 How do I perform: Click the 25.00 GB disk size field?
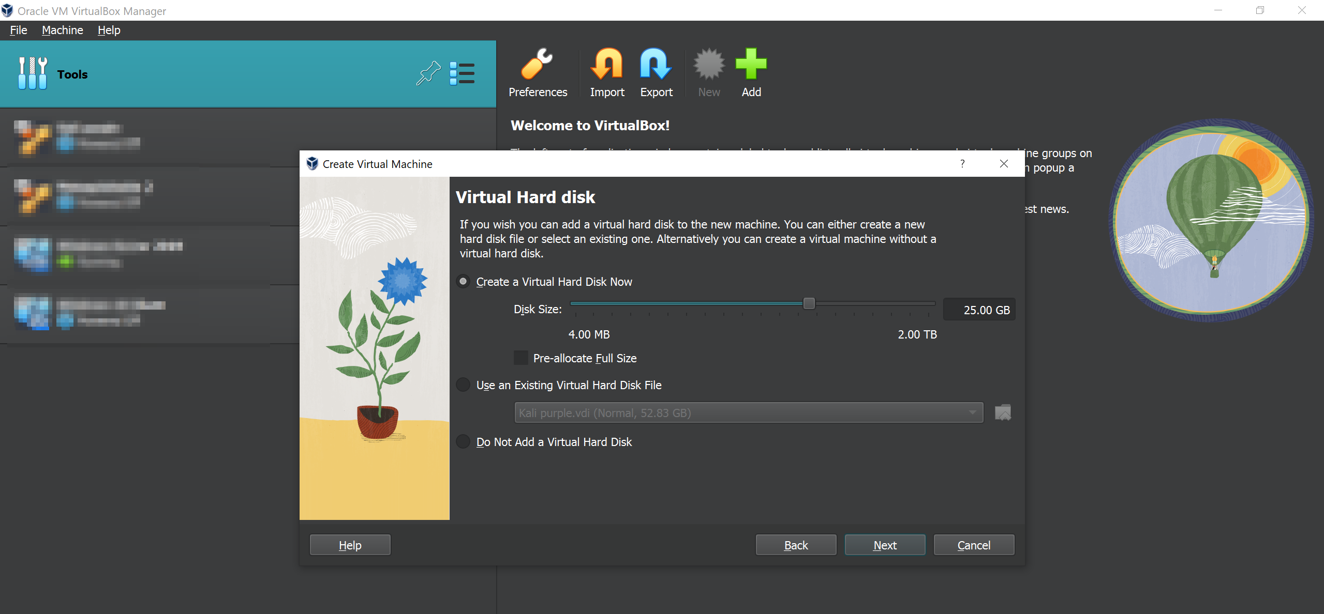(979, 310)
